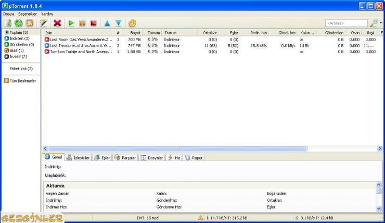Select İndirilen (3) category
Viewport: 385px width, 223px height.
(19, 38)
